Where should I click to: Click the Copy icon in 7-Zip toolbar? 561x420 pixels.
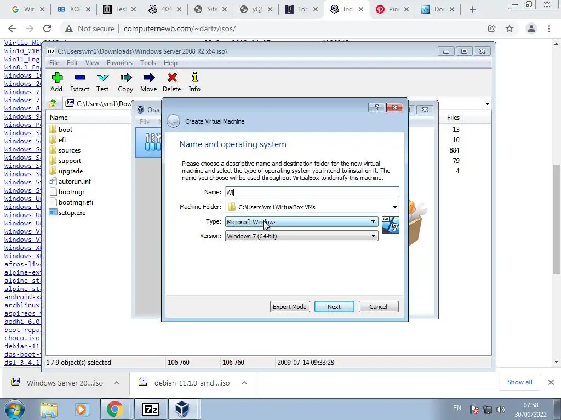pos(125,78)
